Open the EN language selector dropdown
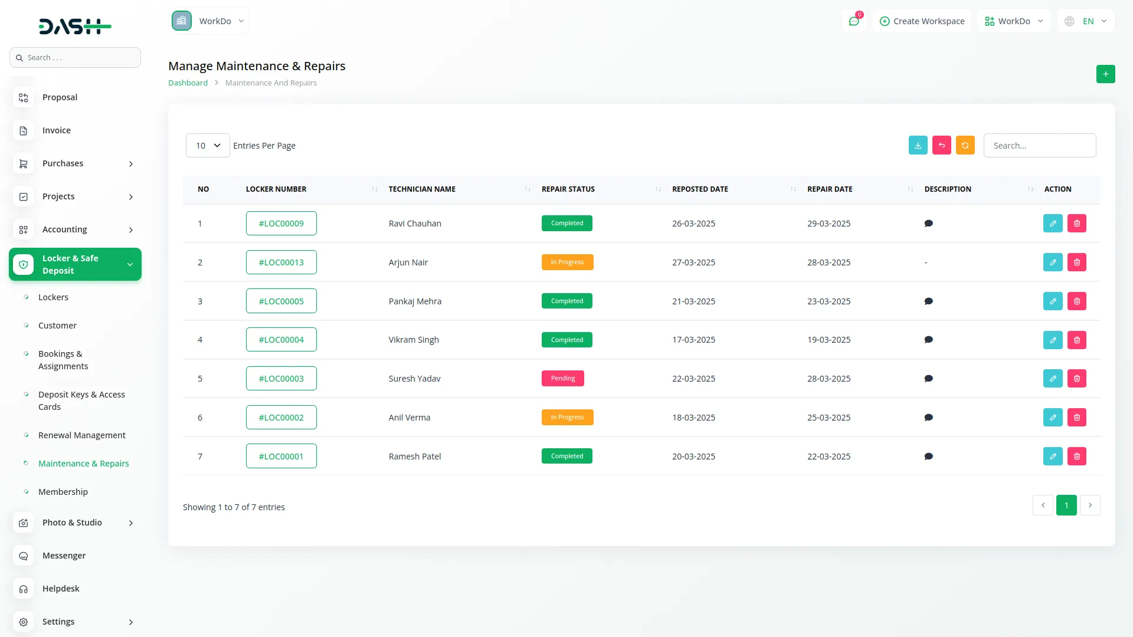The width and height of the screenshot is (1133, 637). pyautogui.click(x=1085, y=21)
